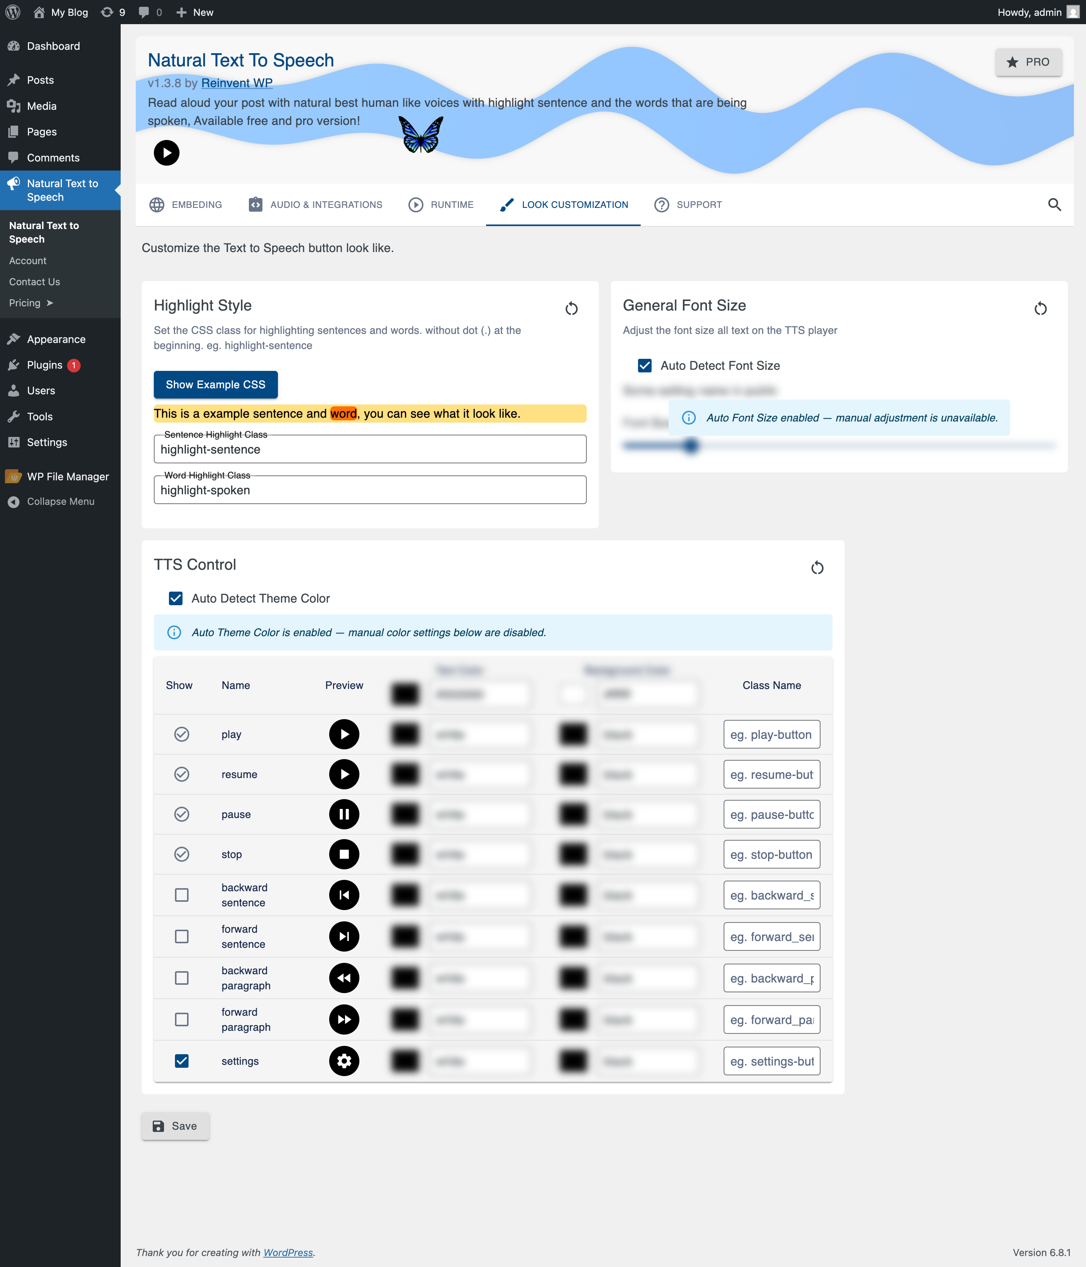Open WP File Manager menu
Screen dimensions: 1086x1267
(60, 476)
